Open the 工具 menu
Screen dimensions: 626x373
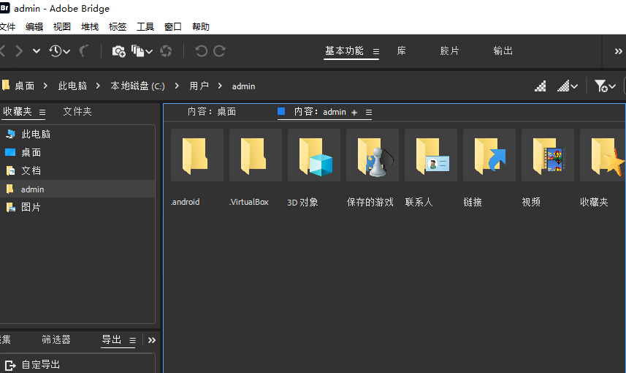pos(145,27)
